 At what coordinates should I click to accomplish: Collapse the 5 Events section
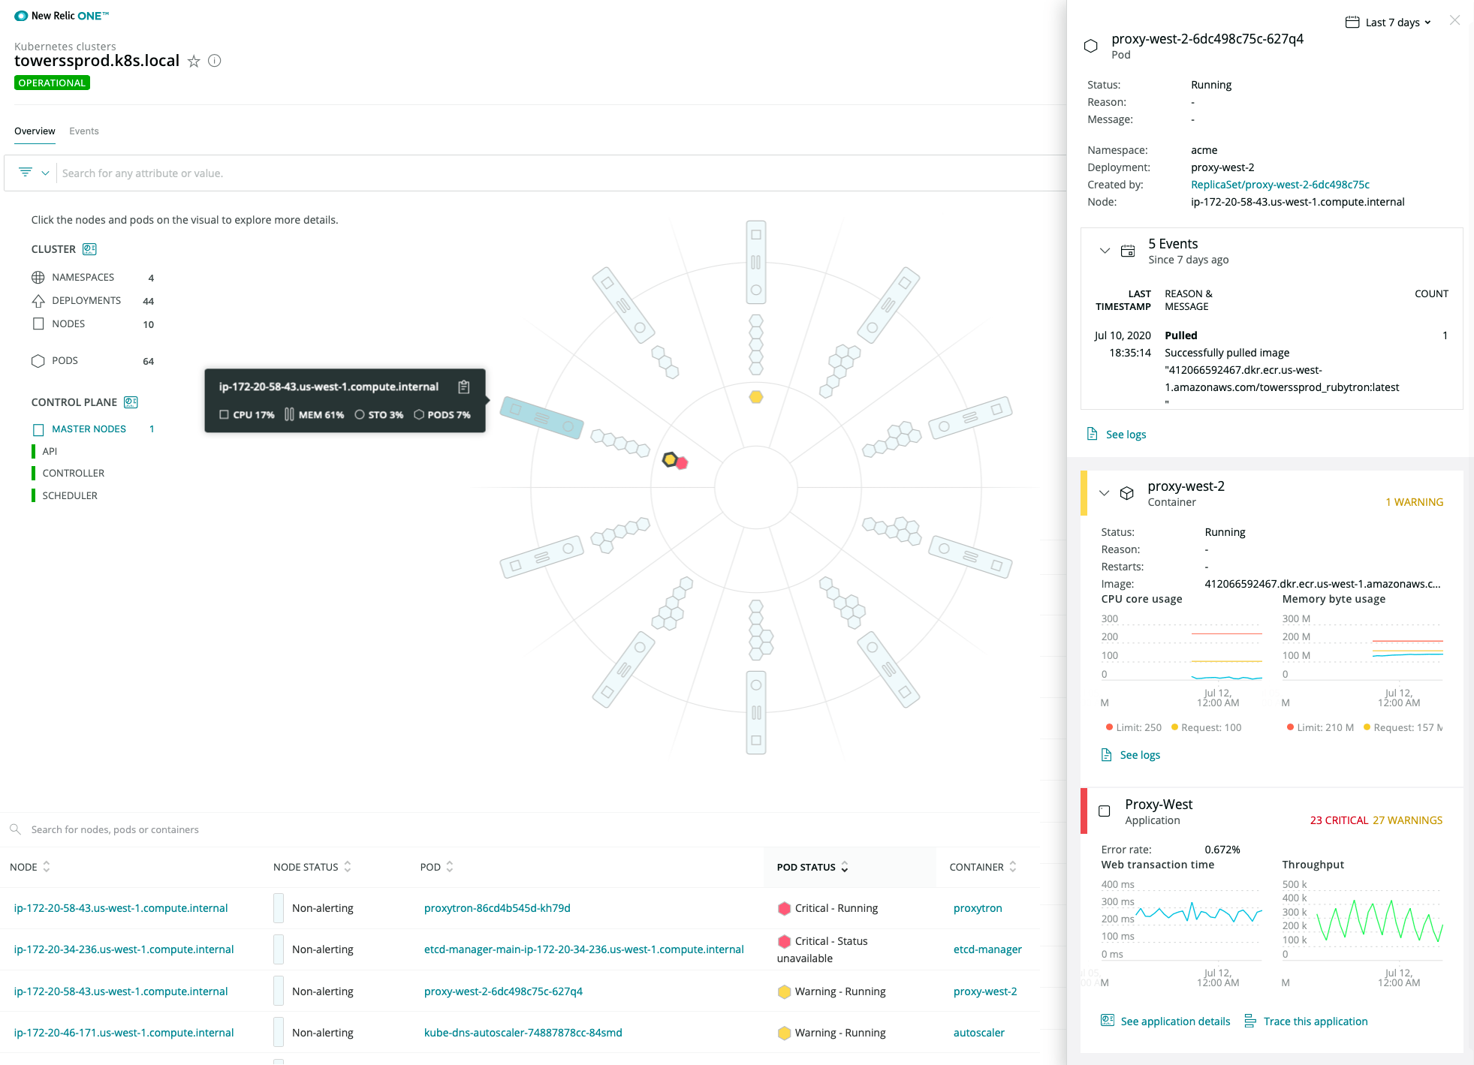[x=1105, y=251]
